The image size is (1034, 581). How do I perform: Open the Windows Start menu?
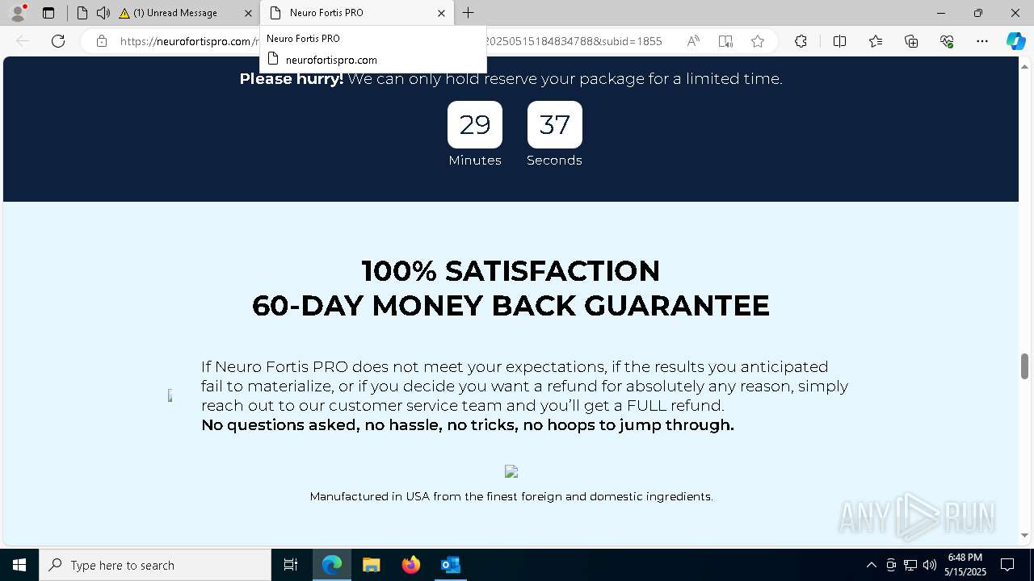point(19,565)
